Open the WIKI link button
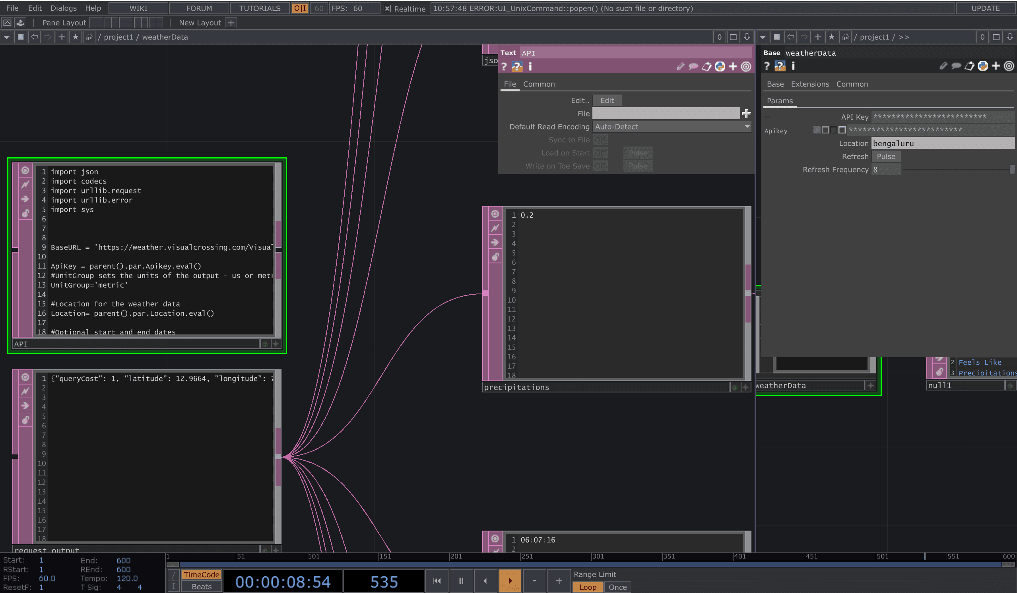This screenshot has width=1017, height=593. pyautogui.click(x=138, y=8)
